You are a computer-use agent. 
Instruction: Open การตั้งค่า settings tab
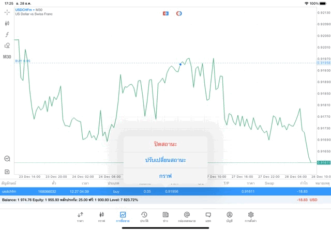251,217
